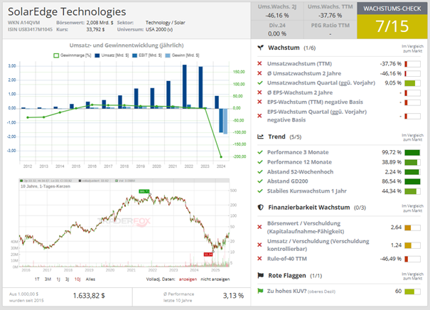
Task: Toggle EBIT legend entry in chart
Action: [x=147, y=55]
